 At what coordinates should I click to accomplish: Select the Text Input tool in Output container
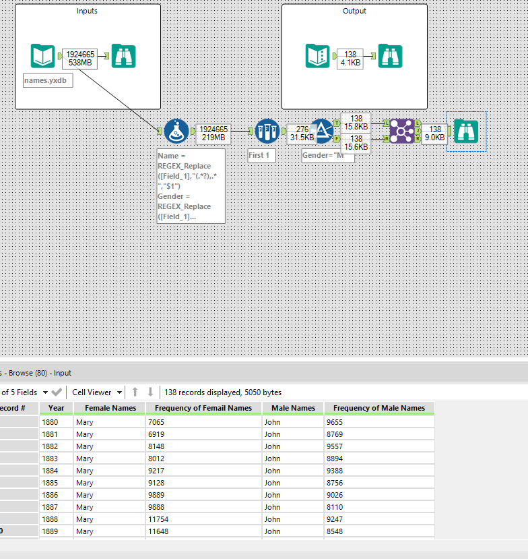click(318, 56)
